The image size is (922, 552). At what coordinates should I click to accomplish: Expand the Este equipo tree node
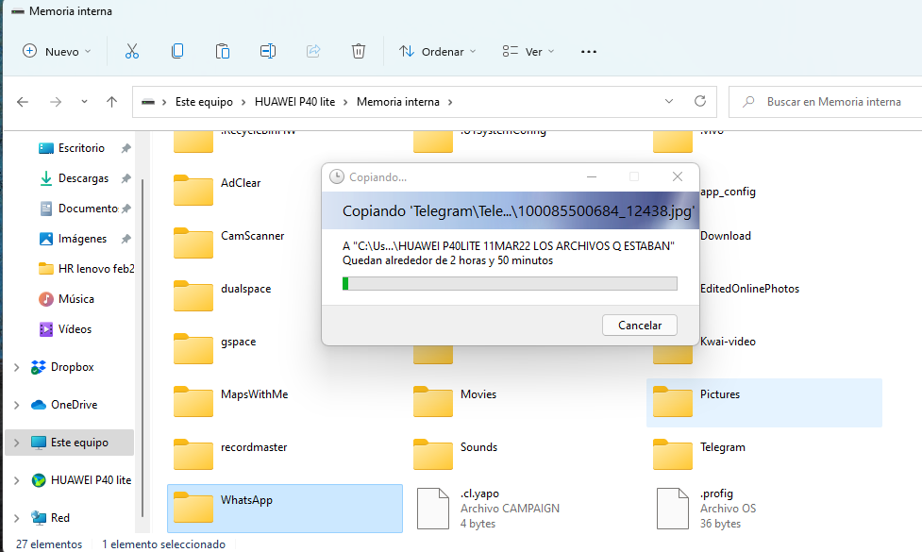16,443
